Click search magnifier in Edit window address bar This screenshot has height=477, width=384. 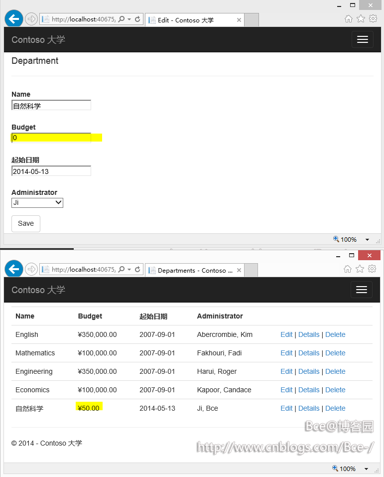(x=122, y=19)
